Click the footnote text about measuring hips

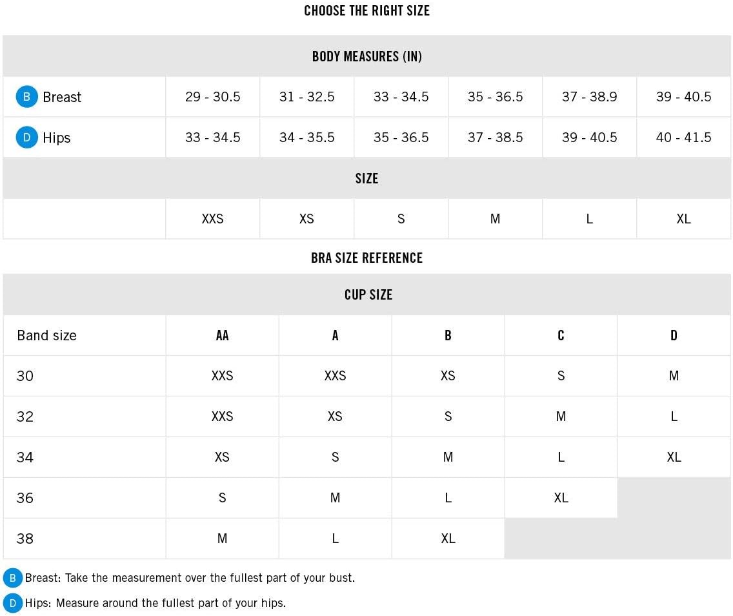(155, 603)
